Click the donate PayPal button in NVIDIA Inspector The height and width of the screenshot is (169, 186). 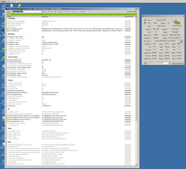coord(145,63)
